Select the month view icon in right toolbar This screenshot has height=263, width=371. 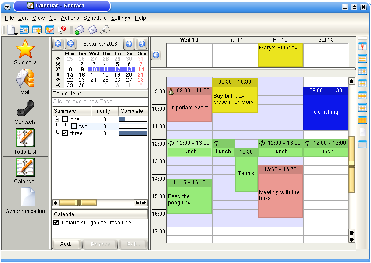click(362, 120)
